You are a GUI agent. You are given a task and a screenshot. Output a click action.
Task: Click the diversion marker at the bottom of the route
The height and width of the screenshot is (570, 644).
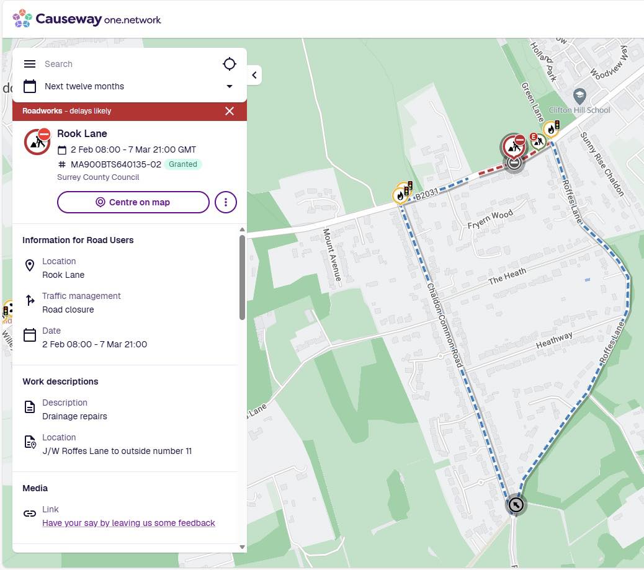516,505
